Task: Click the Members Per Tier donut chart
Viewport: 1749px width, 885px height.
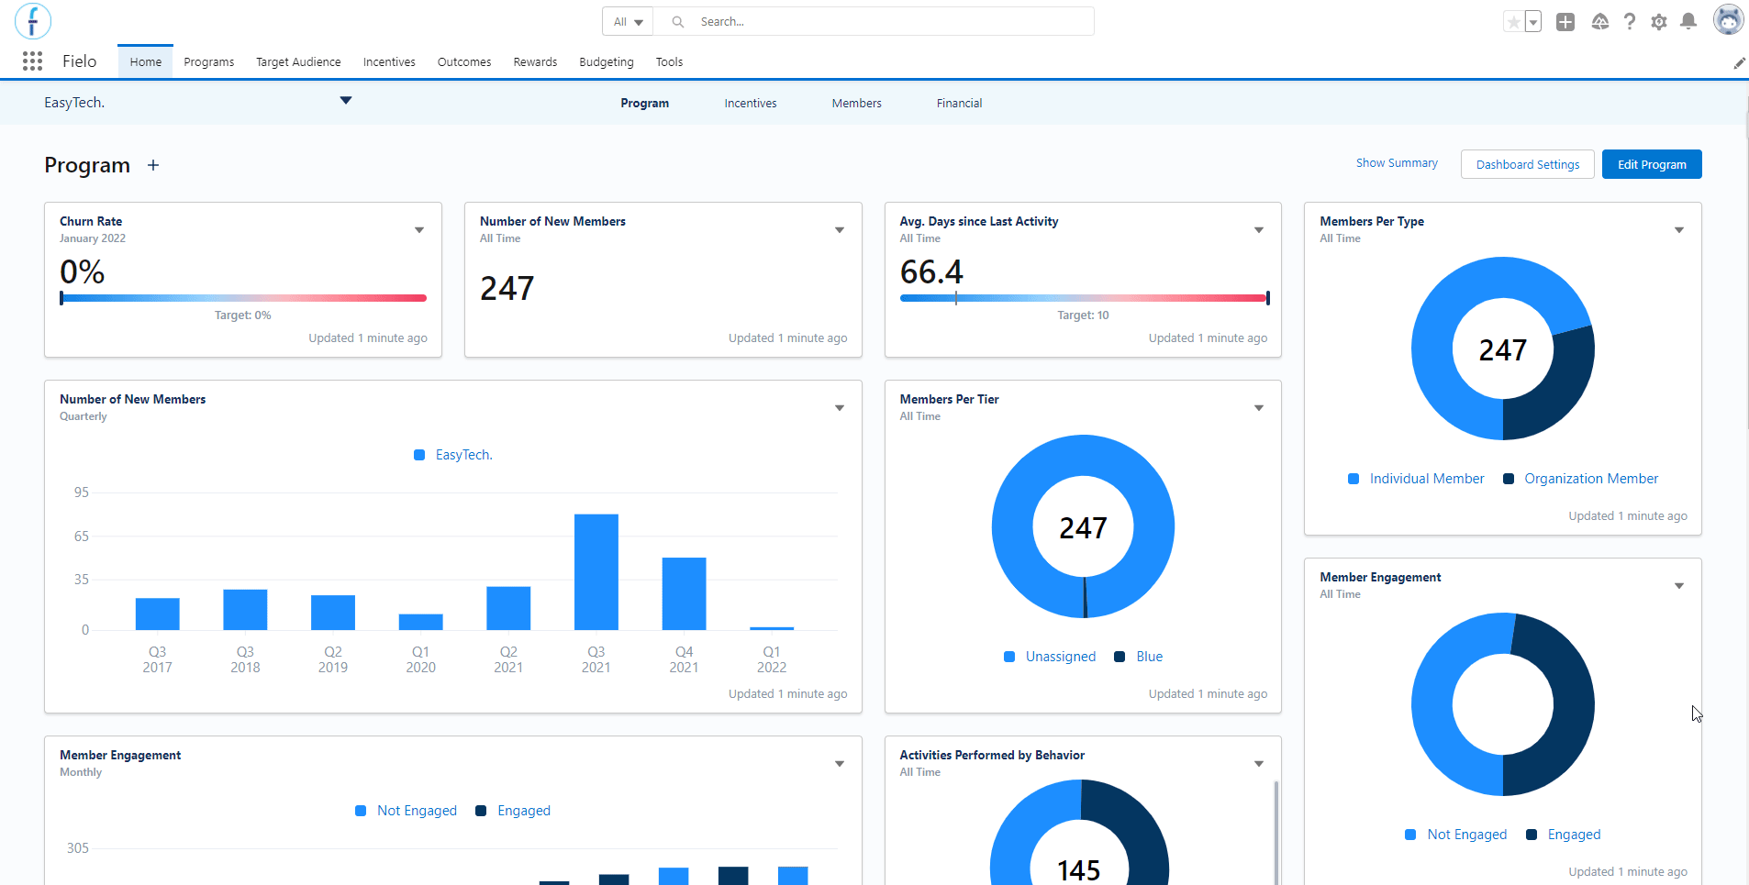Action: [x=1083, y=526]
